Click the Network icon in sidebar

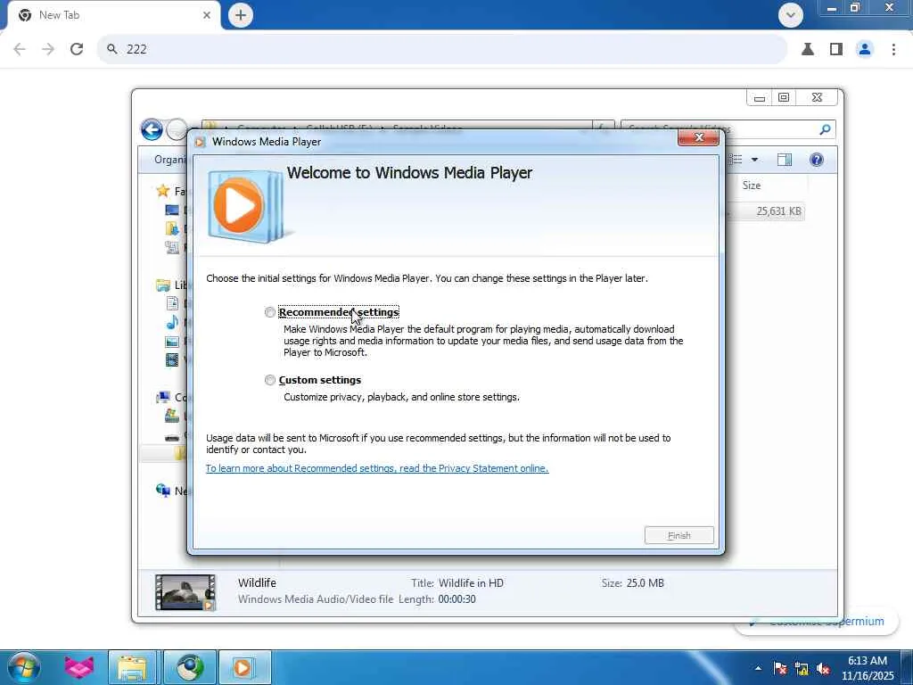[x=163, y=491]
